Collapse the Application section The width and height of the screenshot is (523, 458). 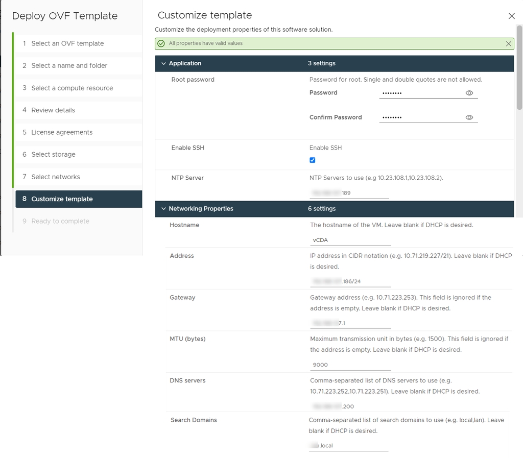click(163, 64)
